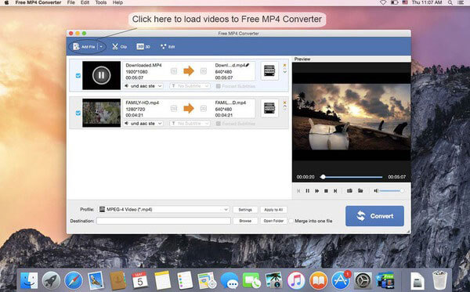Uncheck the Downloaded.MP4 file checkbox
This screenshot has height=292, width=470.
pos(78,75)
